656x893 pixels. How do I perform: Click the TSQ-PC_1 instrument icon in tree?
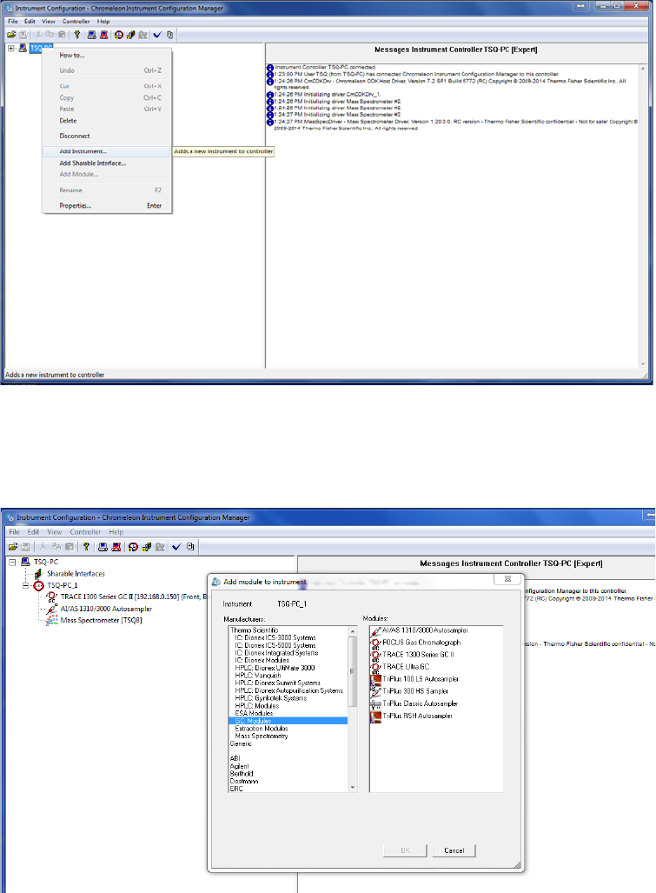39,585
